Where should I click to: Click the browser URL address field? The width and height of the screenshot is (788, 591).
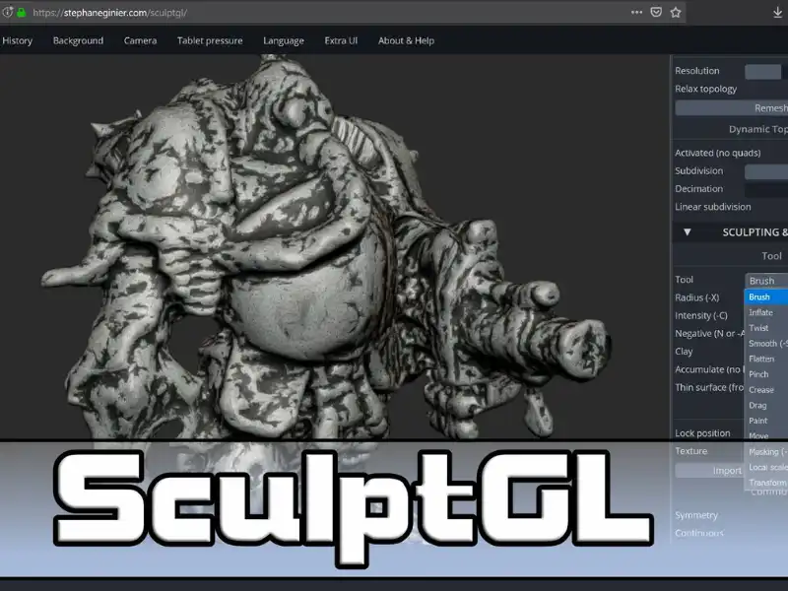coord(295,13)
